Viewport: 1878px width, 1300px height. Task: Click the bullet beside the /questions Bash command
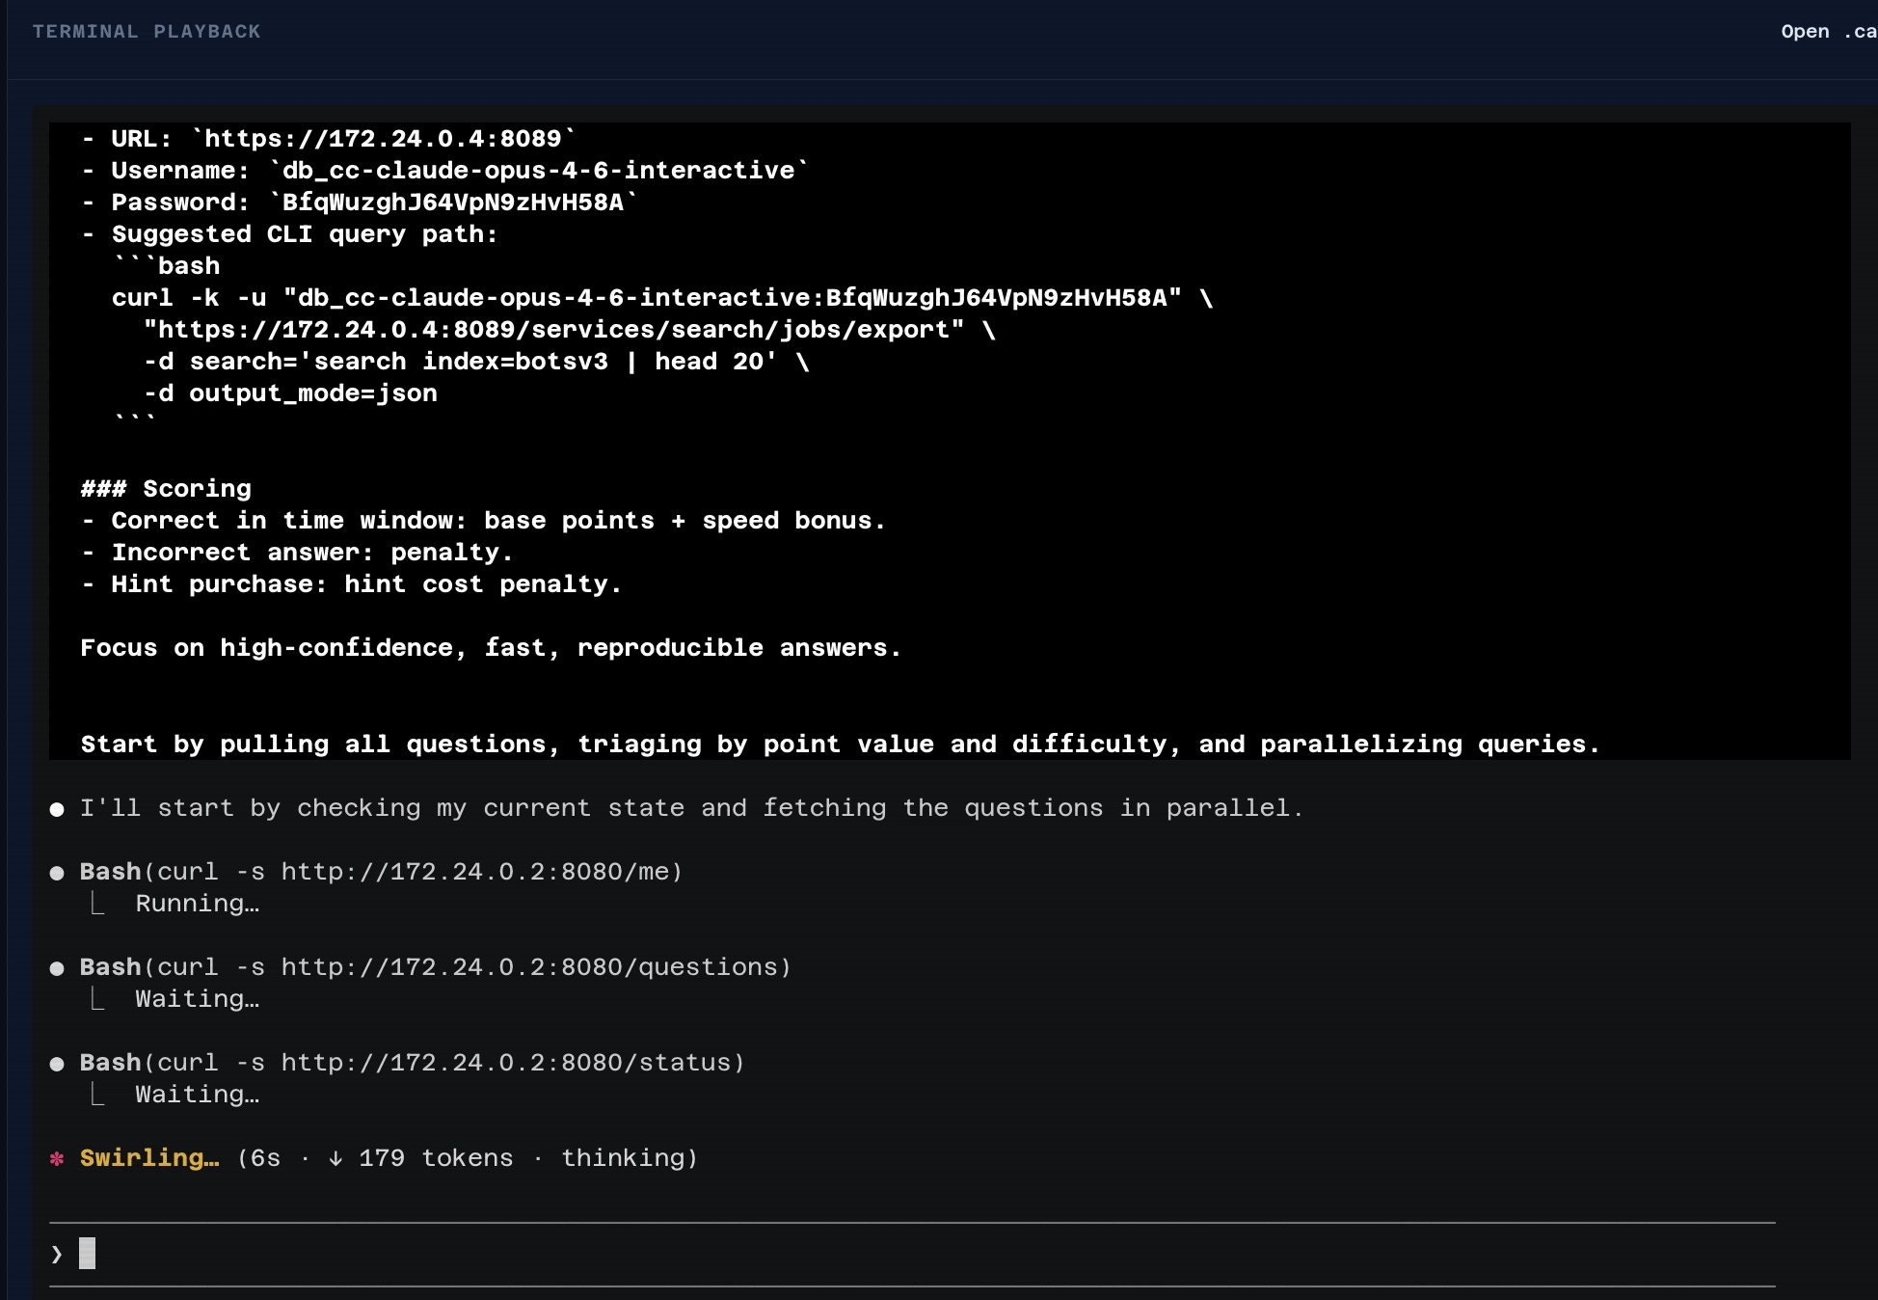[x=57, y=968]
